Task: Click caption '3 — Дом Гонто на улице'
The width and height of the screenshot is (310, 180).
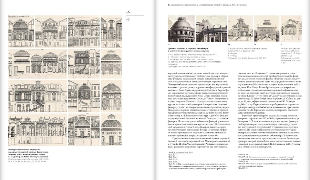Action: tap(290, 48)
